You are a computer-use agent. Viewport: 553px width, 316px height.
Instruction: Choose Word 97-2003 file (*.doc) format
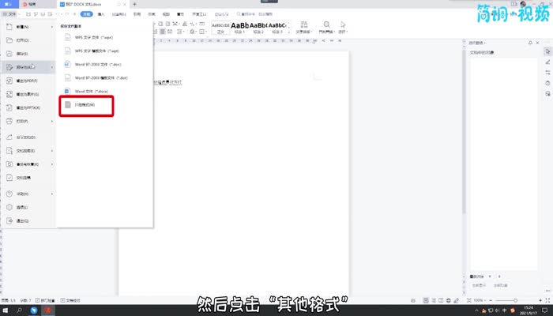(x=100, y=65)
